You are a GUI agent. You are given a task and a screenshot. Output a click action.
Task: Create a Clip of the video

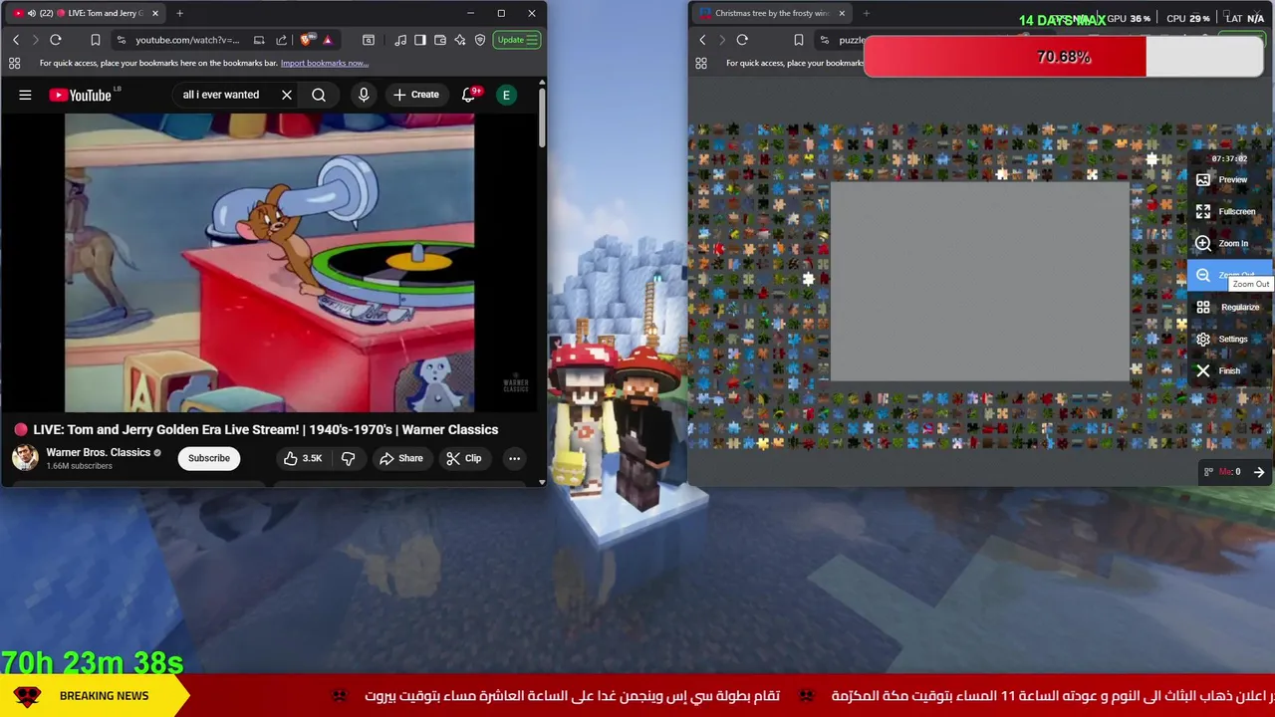coord(464,458)
